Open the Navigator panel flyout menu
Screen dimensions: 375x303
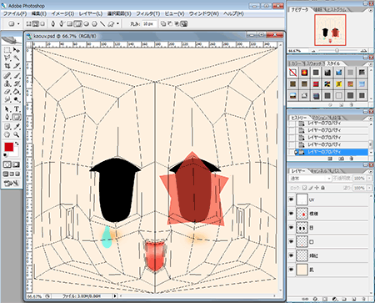point(371,10)
